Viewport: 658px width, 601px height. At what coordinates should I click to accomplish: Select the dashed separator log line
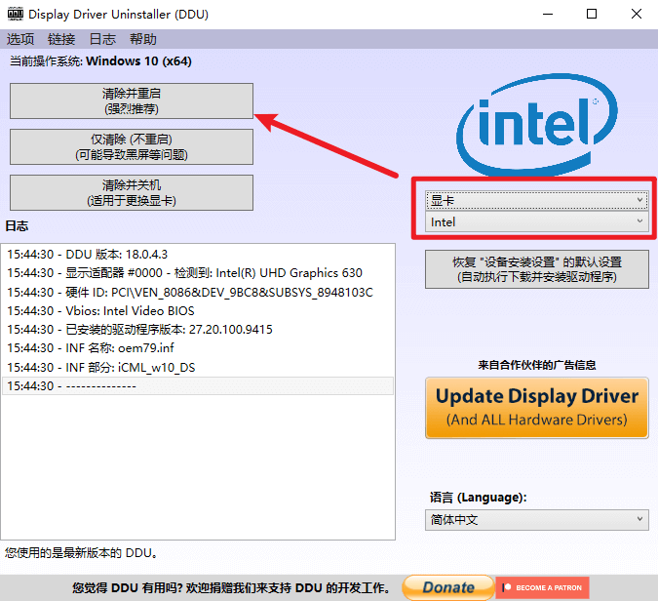(197, 386)
